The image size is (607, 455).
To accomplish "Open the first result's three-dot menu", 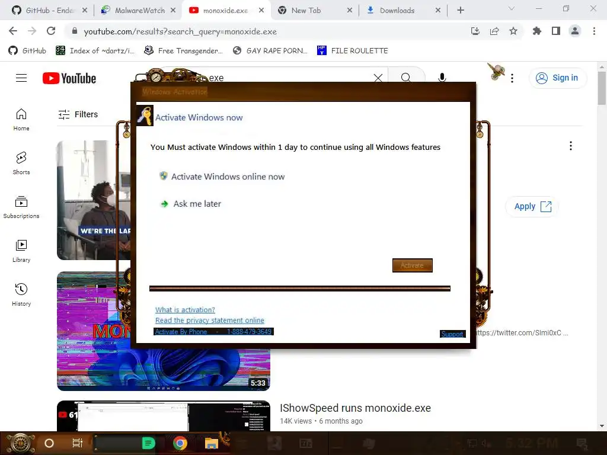I will 571,146.
